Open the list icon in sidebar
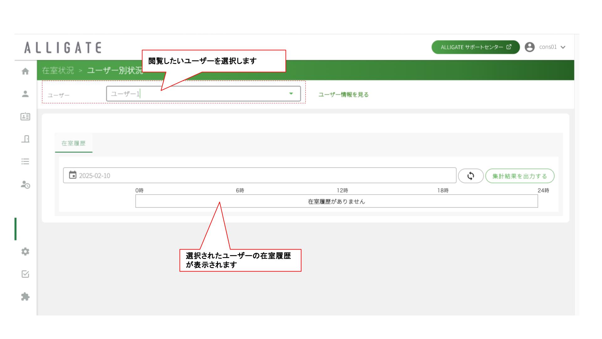602x339 pixels. (x=25, y=161)
